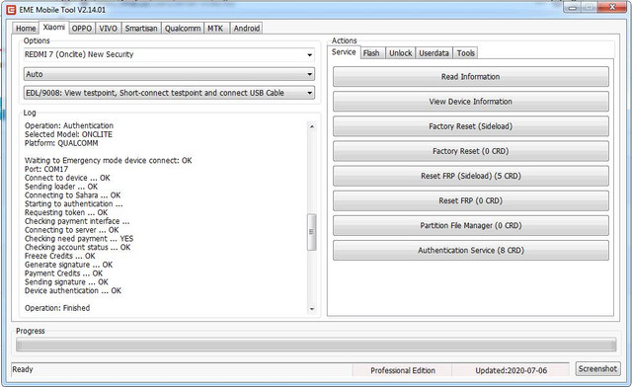Click the 'Professional Edition' status label
The width and height of the screenshot is (632, 387).
pos(403,370)
